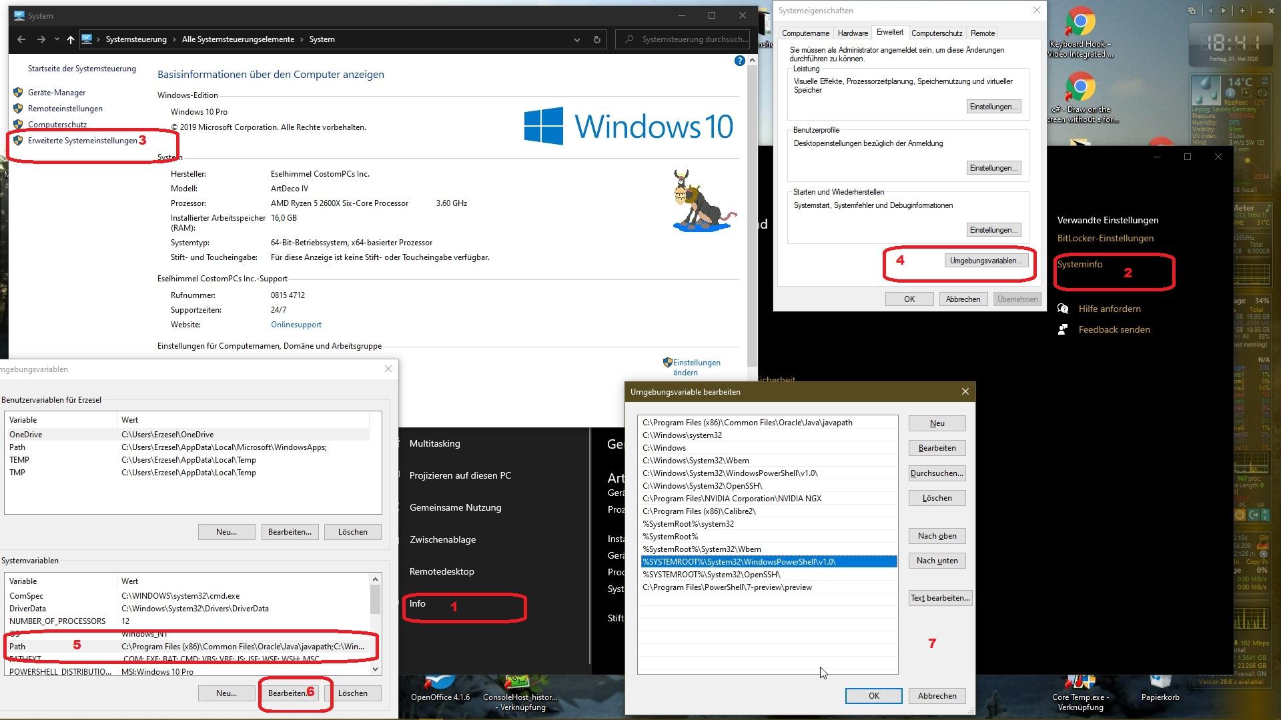Screen dimensions: 1281x720
Task: Click Bearbeiten under Systemvariablen
Action: point(290,693)
